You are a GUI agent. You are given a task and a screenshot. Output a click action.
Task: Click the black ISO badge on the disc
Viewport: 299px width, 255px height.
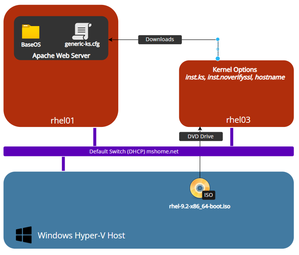coord(209,195)
